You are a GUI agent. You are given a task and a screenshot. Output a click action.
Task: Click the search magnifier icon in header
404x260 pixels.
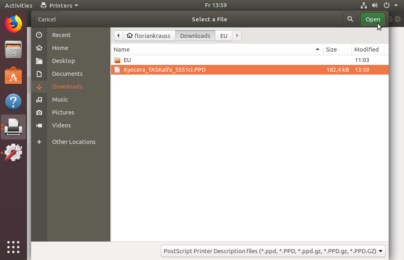[350, 19]
